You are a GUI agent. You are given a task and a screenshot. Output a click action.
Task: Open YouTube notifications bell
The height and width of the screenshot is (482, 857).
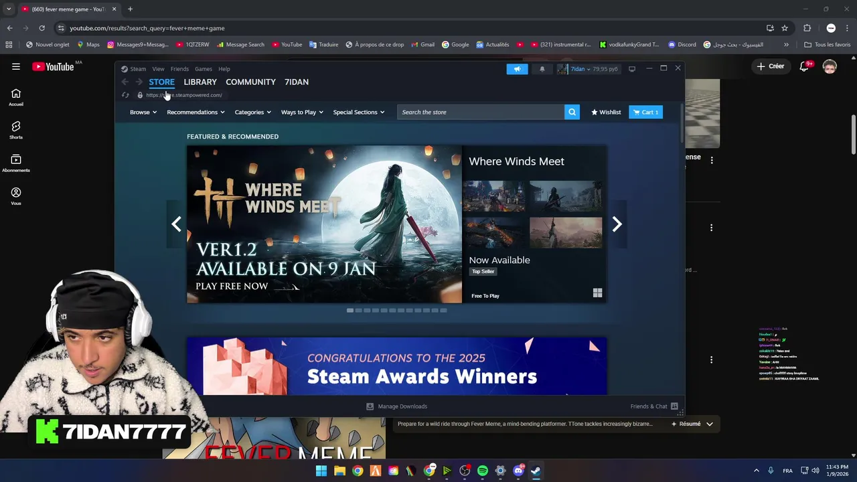tap(805, 66)
